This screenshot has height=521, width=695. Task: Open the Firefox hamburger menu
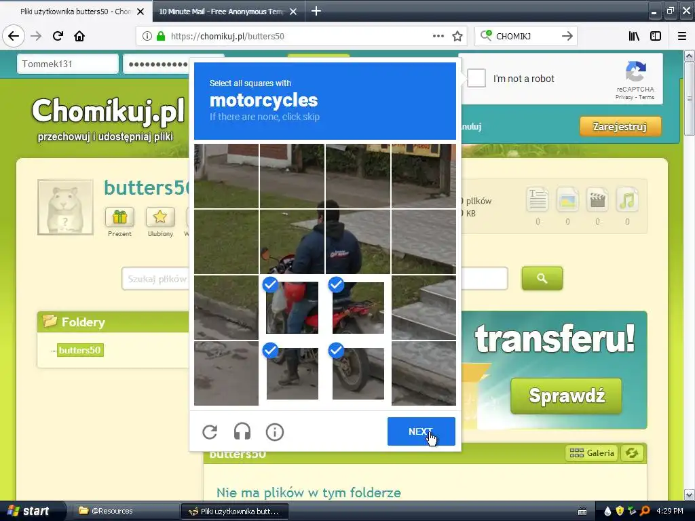coord(682,36)
